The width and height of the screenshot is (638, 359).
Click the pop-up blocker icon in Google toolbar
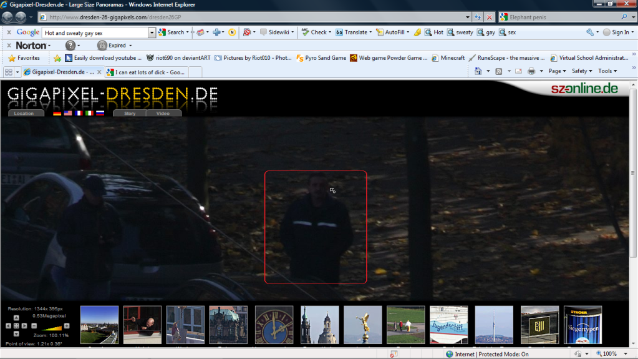pyautogui.click(x=246, y=32)
